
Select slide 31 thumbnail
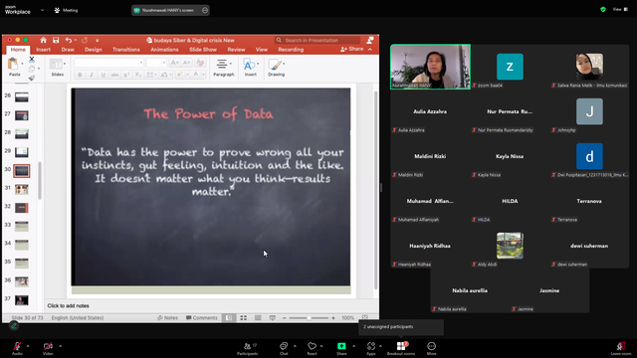(22, 189)
